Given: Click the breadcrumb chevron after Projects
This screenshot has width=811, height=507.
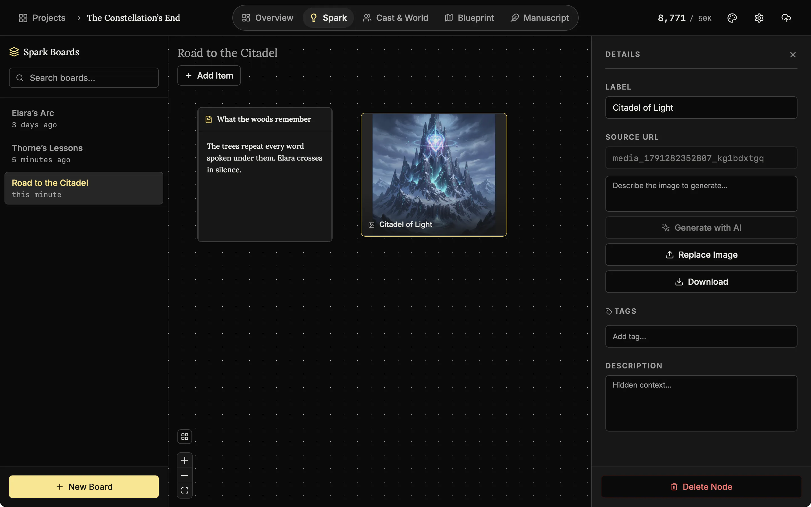Looking at the screenshot, I should tap(79, 18).
